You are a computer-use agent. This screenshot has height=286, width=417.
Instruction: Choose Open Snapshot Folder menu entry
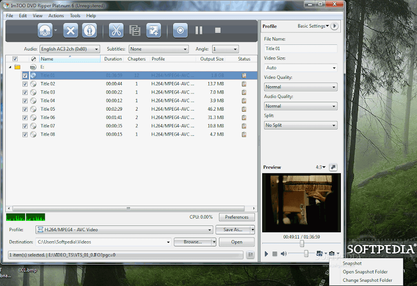tap(365, 272)
